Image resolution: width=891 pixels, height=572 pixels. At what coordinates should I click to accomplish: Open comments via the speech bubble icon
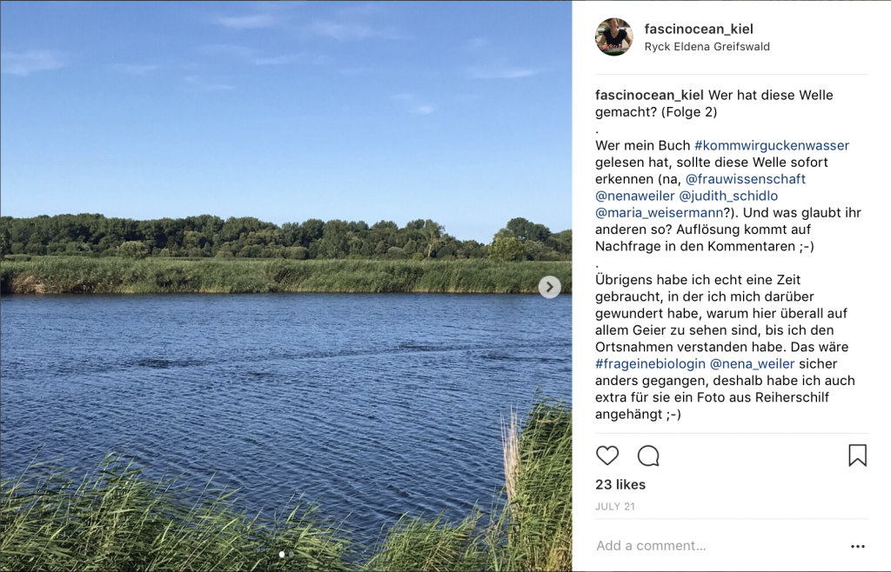648,456
